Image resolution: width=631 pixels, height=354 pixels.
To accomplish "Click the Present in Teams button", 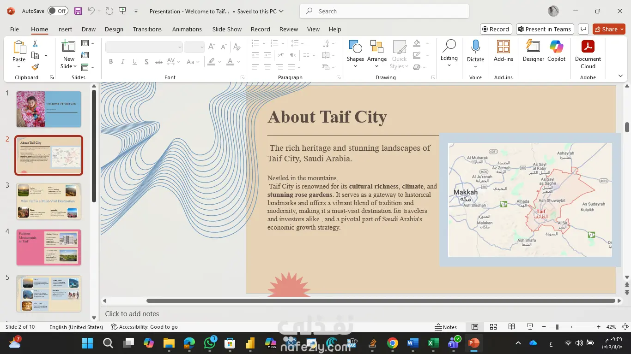I will tap(545, 29).
